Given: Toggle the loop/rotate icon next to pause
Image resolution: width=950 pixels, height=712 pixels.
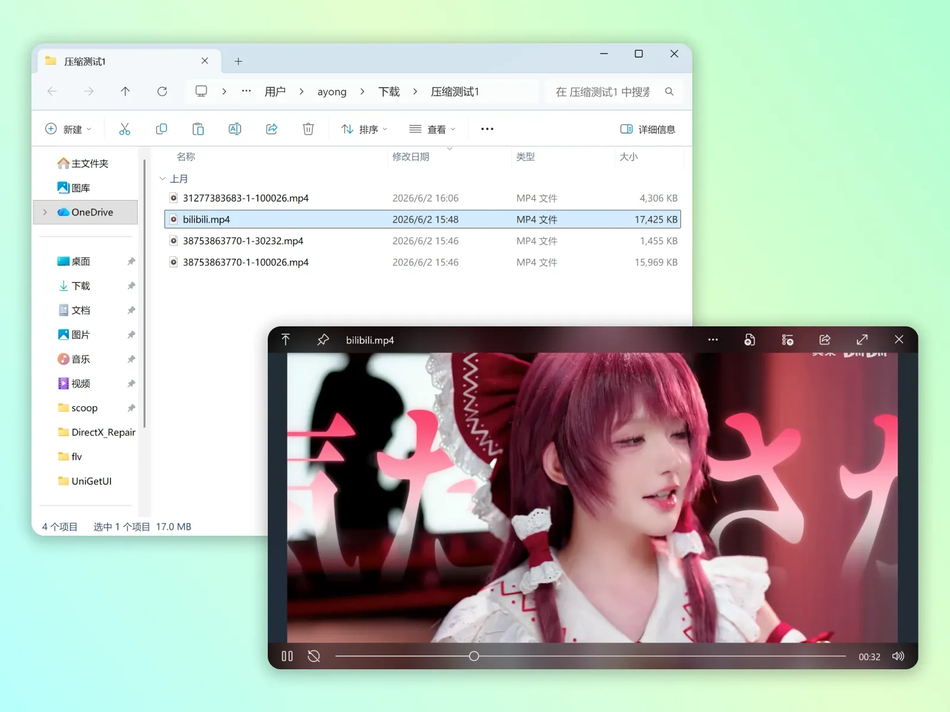Looking at the screenshot, I should (314, 656).
